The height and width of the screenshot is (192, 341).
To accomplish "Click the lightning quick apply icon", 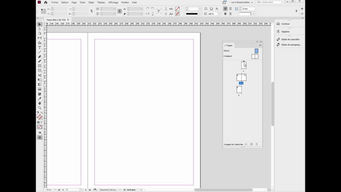I will (x=296, y=11).
